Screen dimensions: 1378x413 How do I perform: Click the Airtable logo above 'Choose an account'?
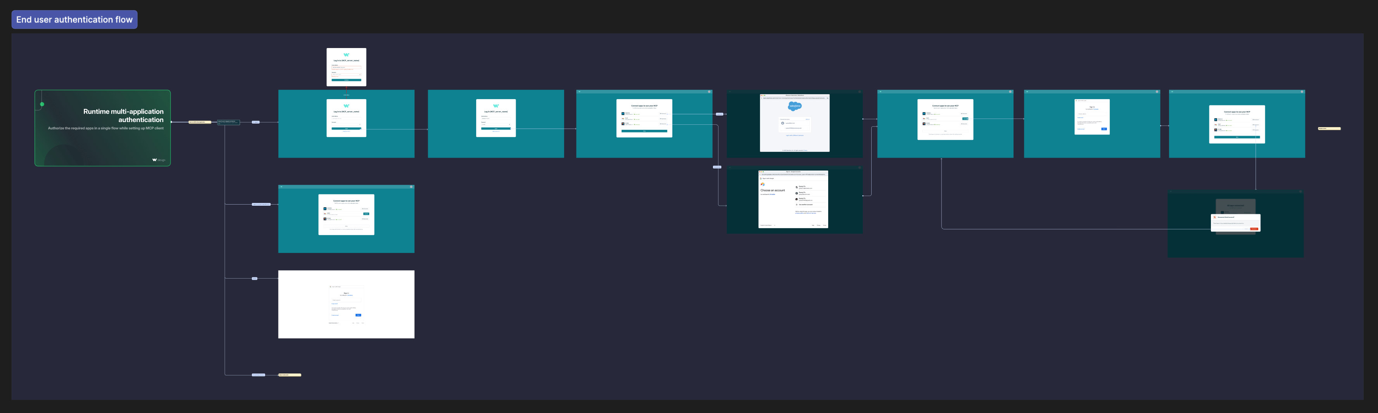[762, 184]
